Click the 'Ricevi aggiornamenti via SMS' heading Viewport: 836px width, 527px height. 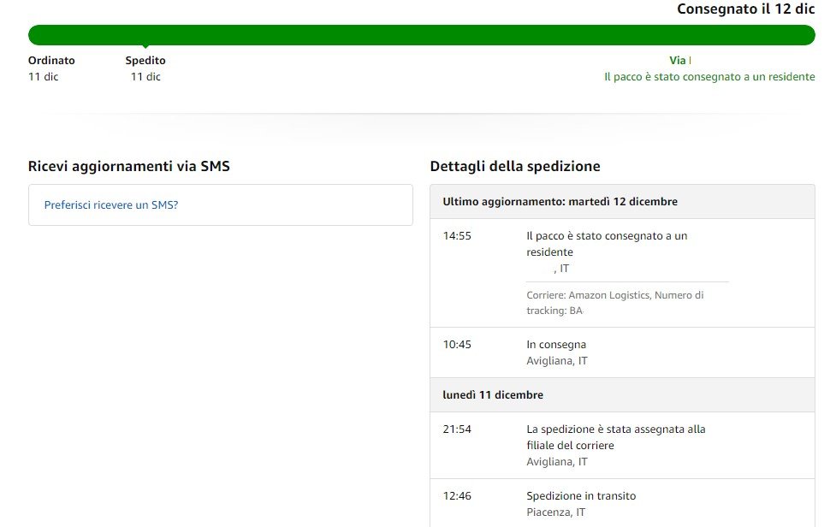[128, 167]
